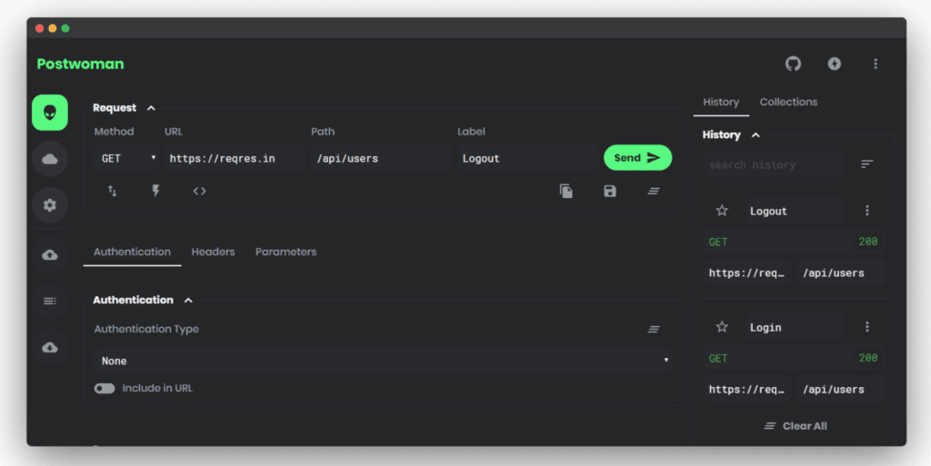Image resolution: width=931 pixels, height=466 pixels.
Task: Star the Logout history entry
Action: pyautogui.click(x=721, y=211)
